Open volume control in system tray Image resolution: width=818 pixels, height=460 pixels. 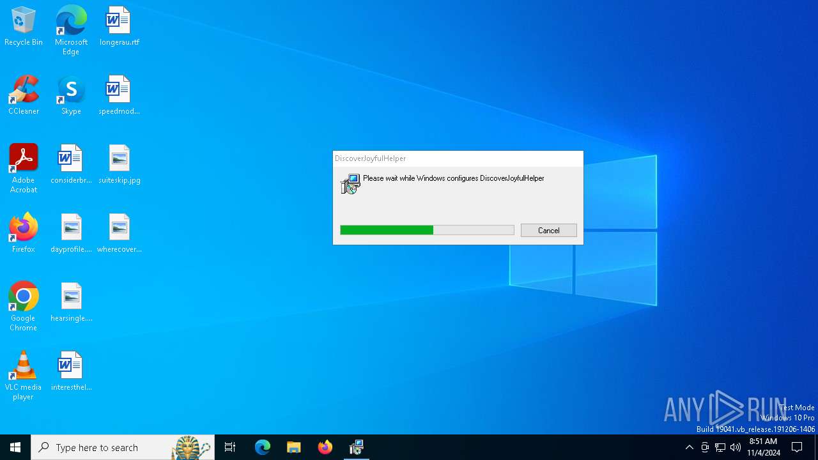[x=736, y=447]
